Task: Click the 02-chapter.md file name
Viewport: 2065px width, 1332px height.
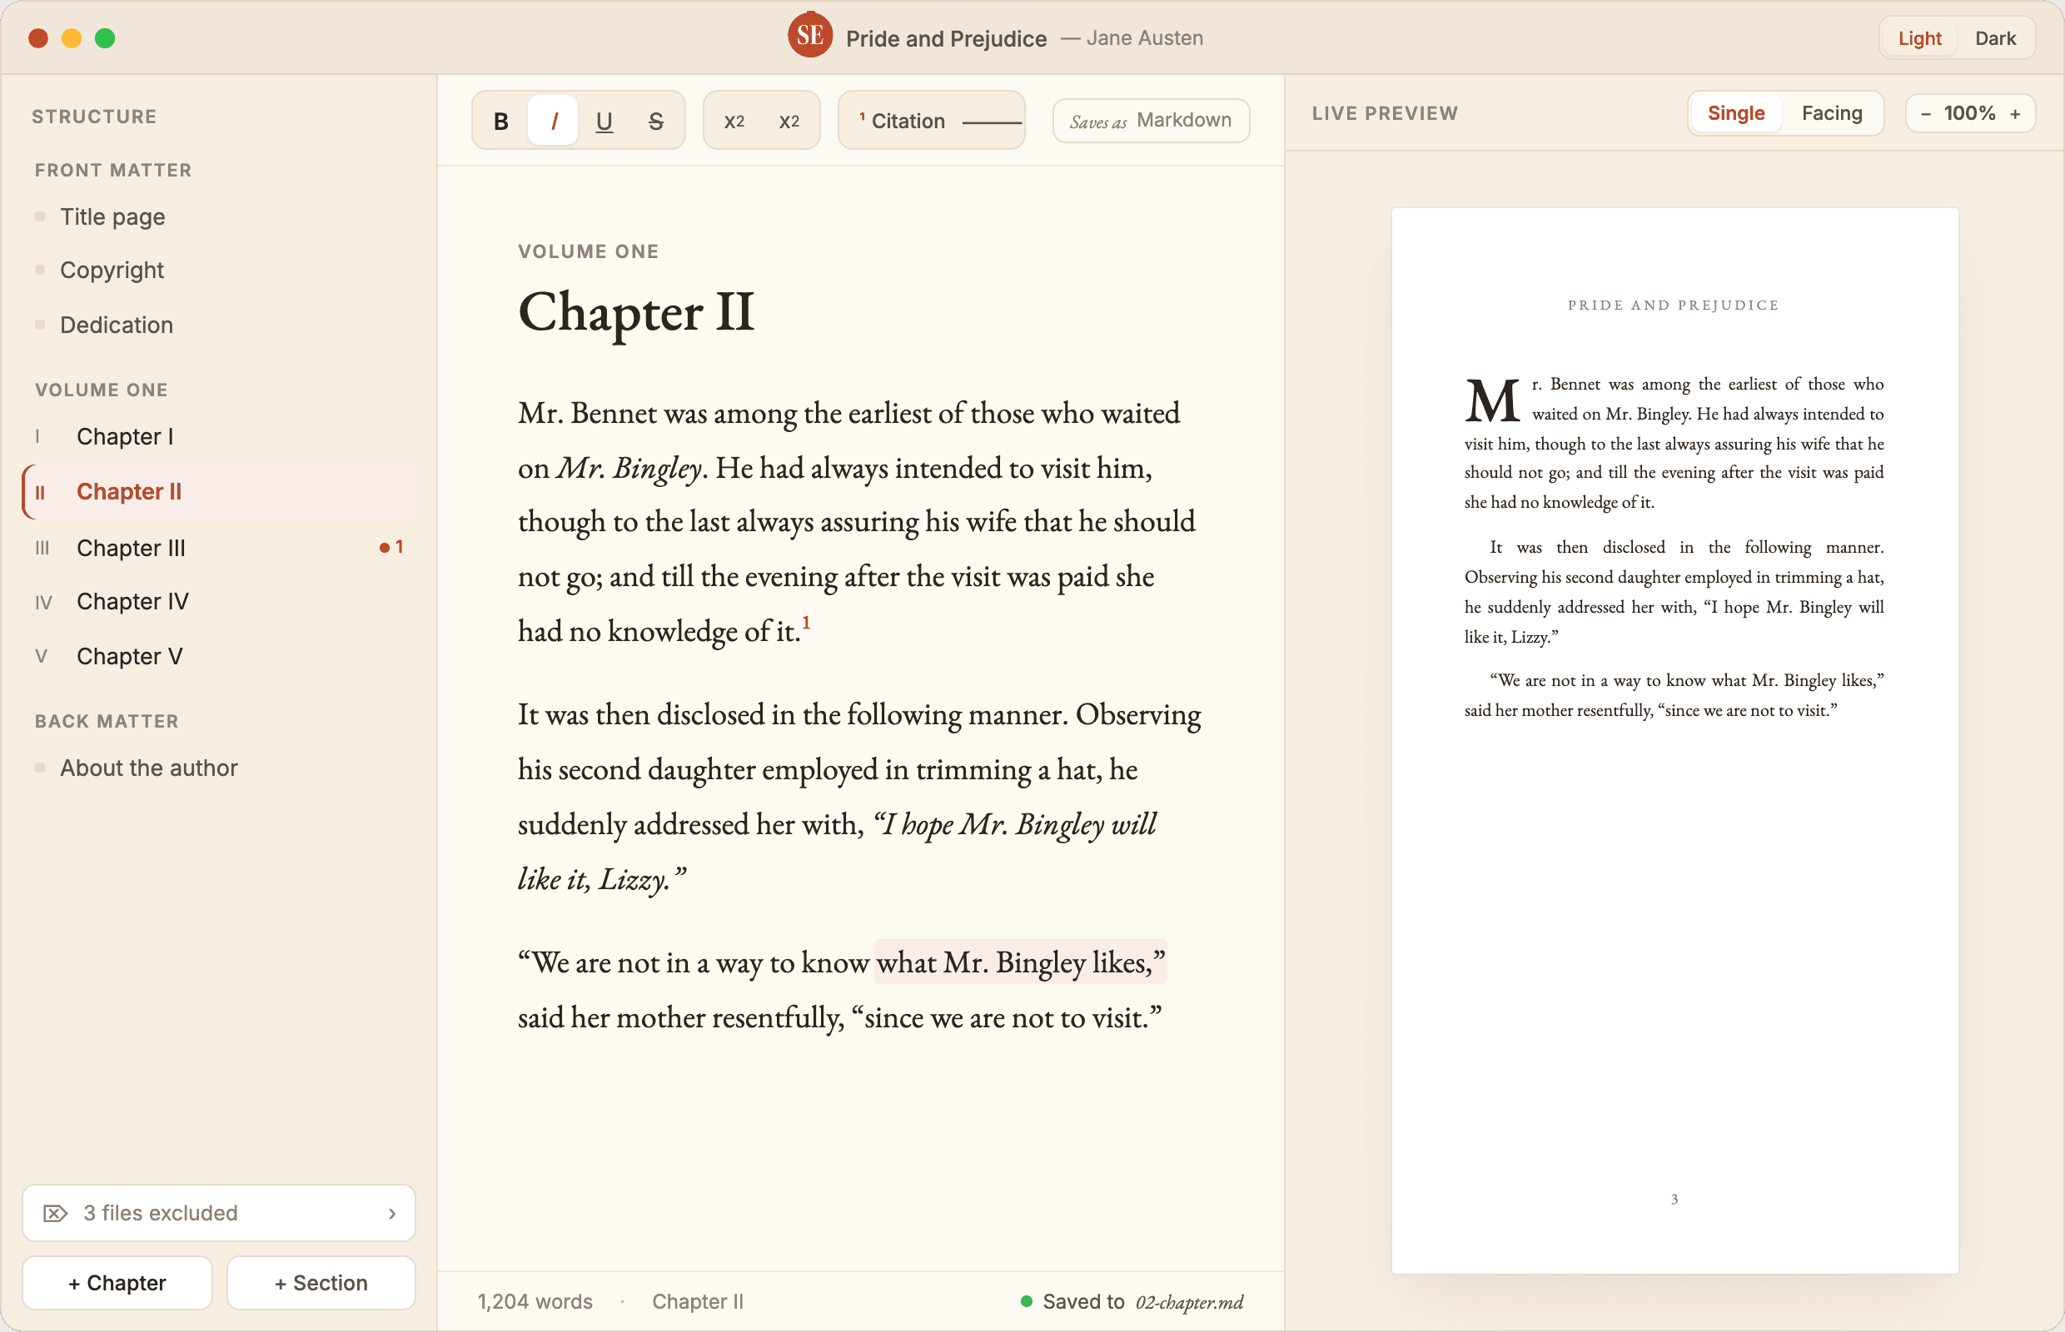Action: pyautogui.click(x=1189, y=1303)
